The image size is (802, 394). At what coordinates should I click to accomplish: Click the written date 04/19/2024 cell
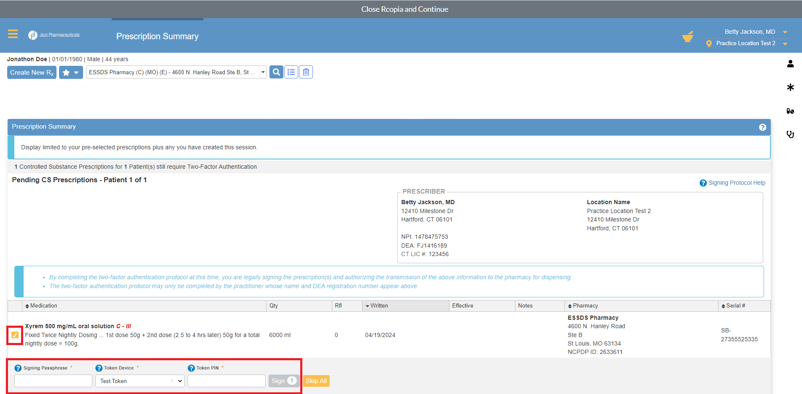[x=380, y=335]
